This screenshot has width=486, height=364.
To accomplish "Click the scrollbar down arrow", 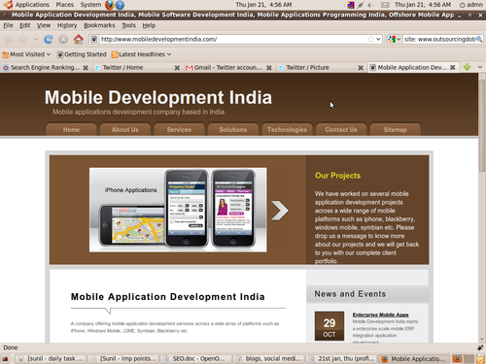I will (482, 339).
